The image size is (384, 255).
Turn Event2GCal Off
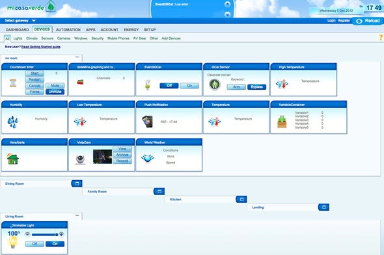(169, 86)
